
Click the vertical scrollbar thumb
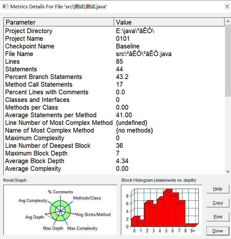[x=228, y=61]
